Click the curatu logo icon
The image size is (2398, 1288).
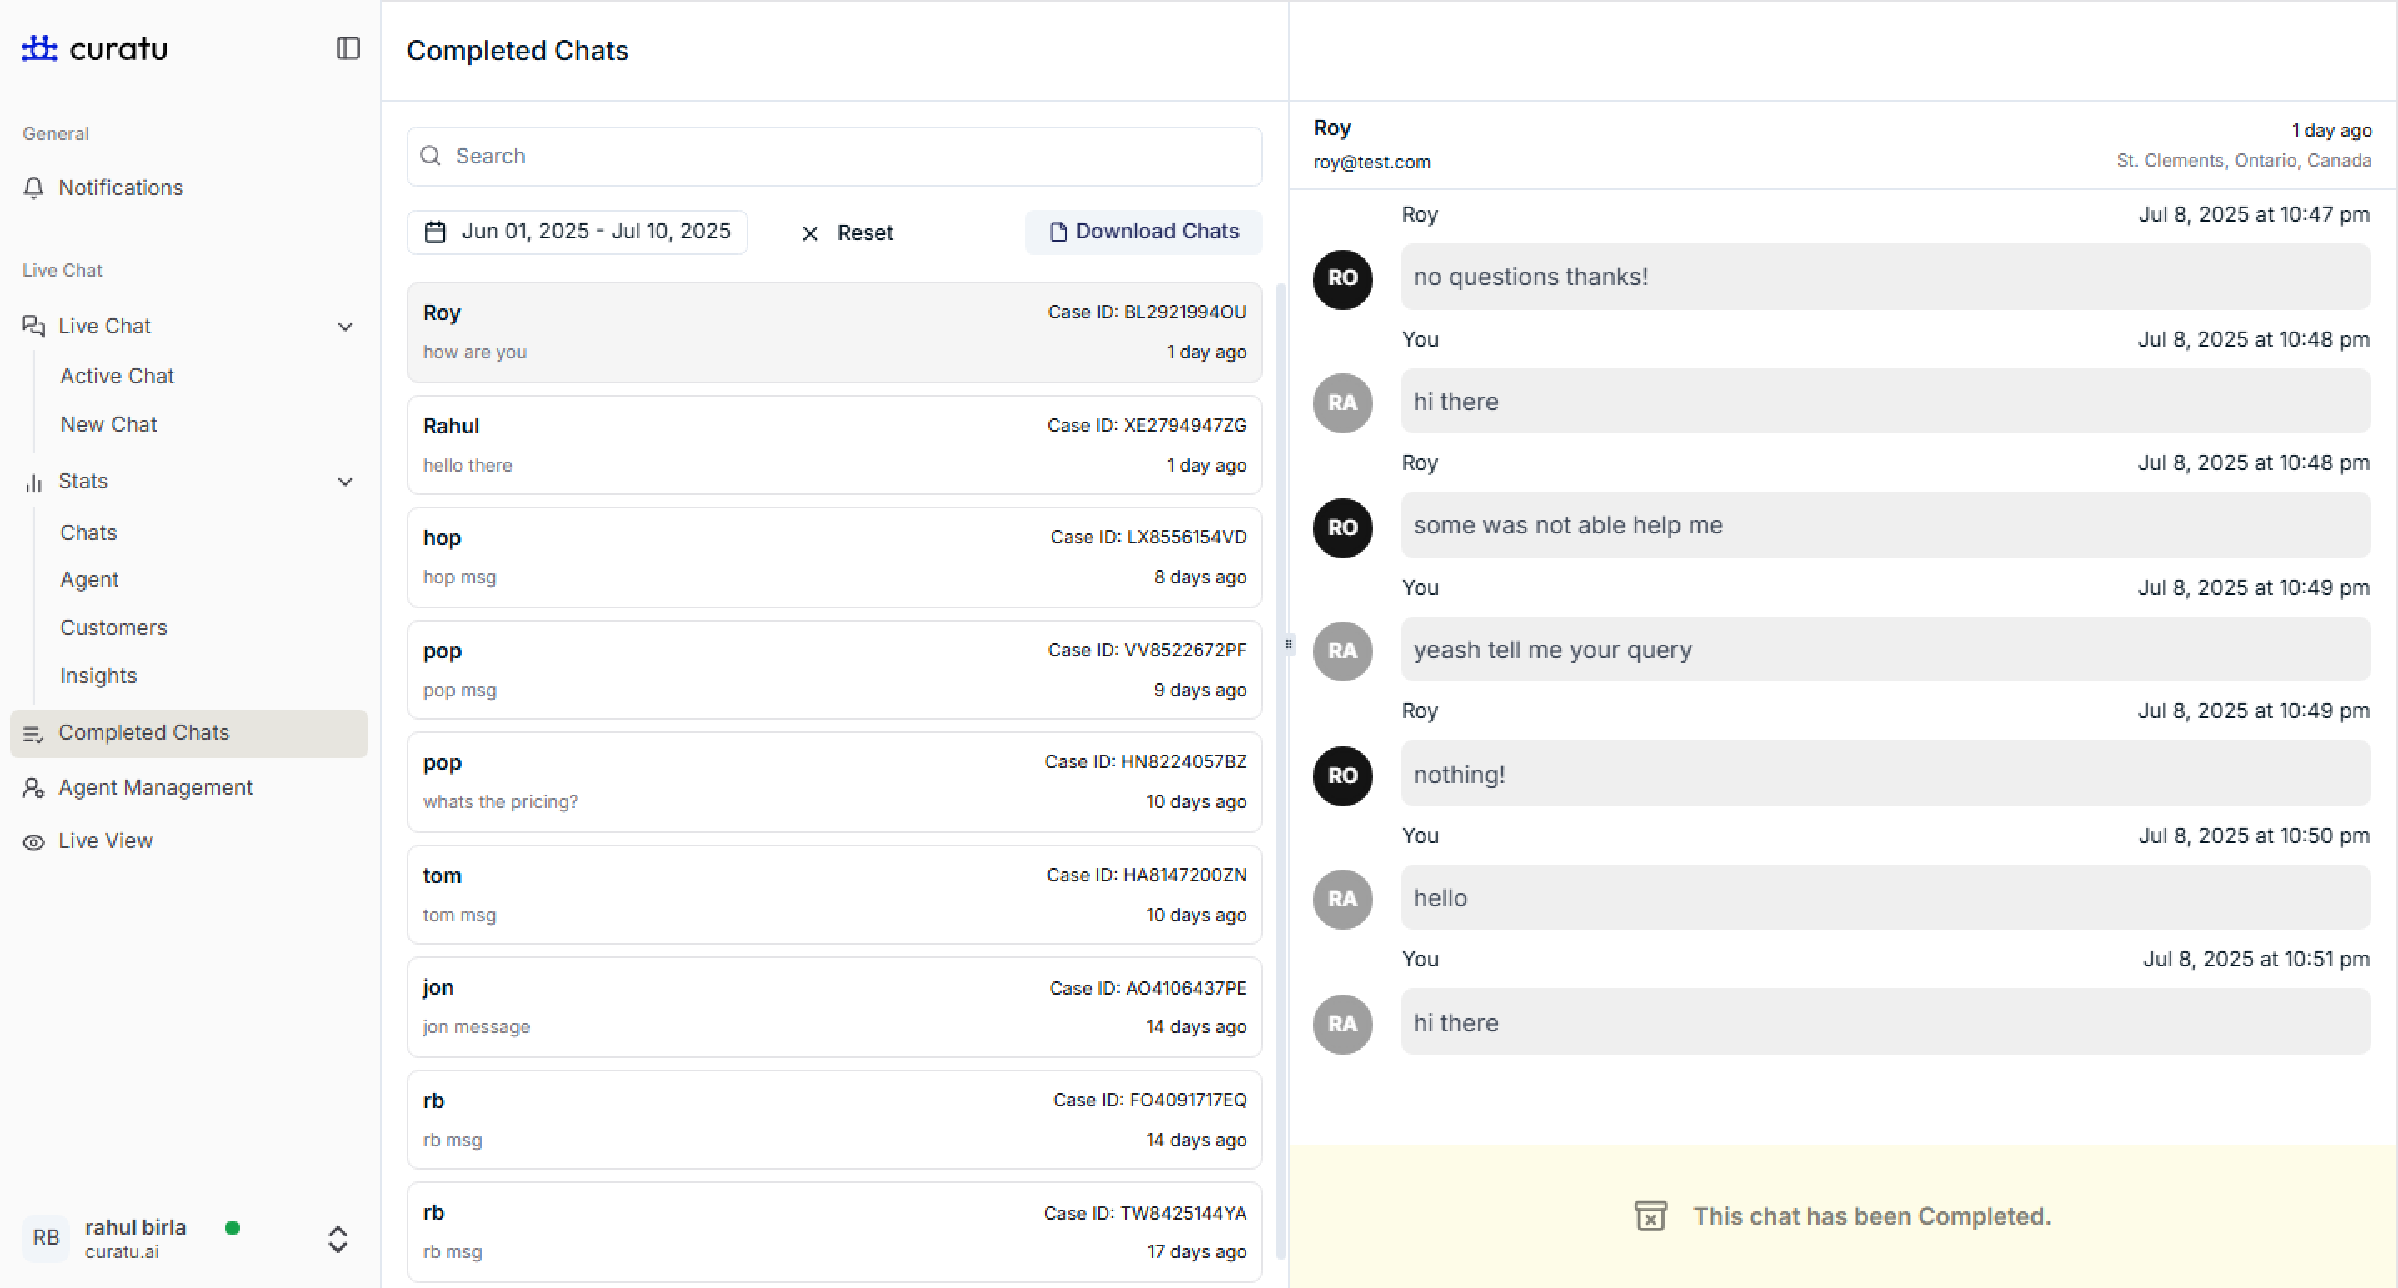click(39, 47)
